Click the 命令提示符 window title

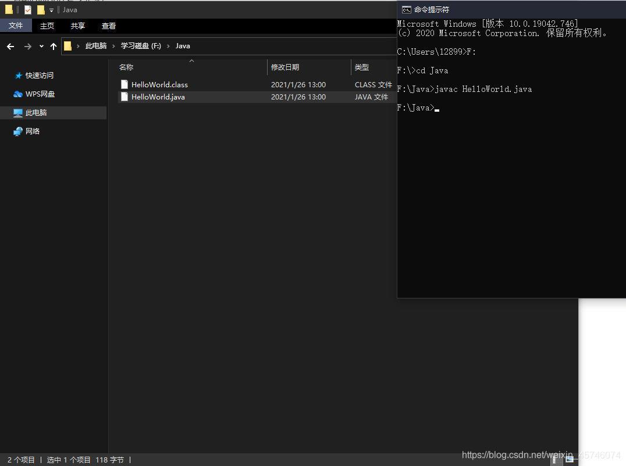point(432,9)
